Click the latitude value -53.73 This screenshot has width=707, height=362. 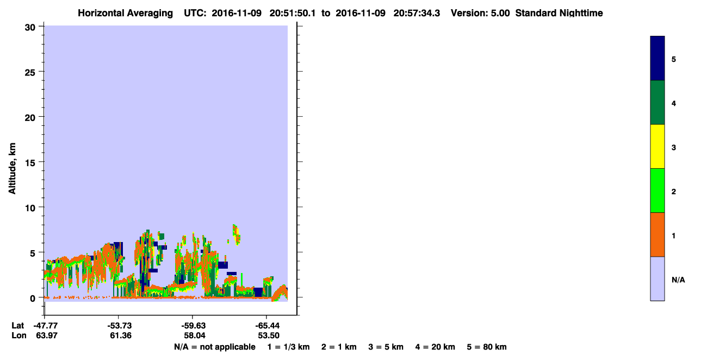119,326
